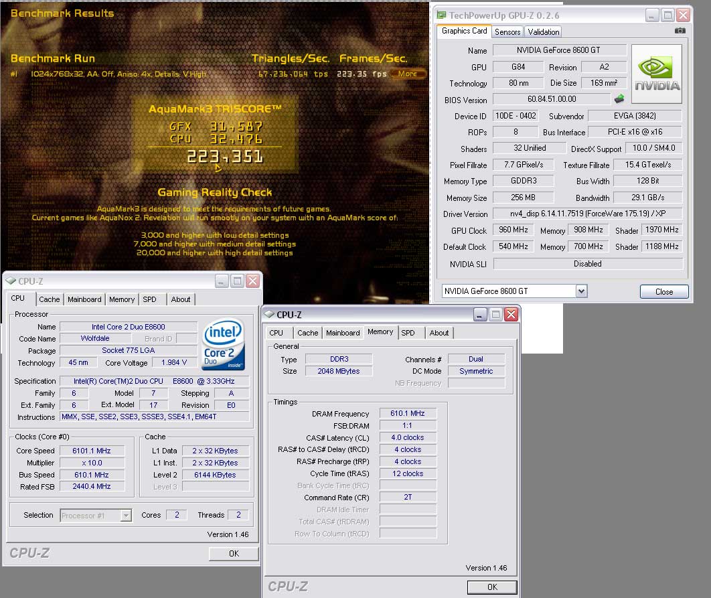
Task: Click the Default Clock 540 MHz field
Action: [x=513, y=246]
